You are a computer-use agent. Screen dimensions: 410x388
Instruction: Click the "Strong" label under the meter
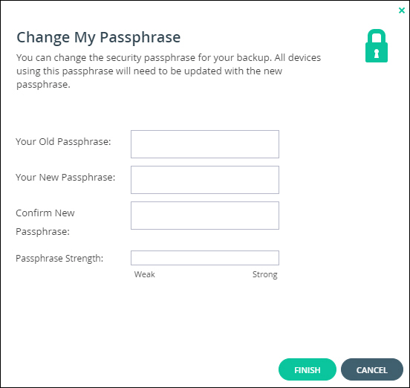coord(264,275)
